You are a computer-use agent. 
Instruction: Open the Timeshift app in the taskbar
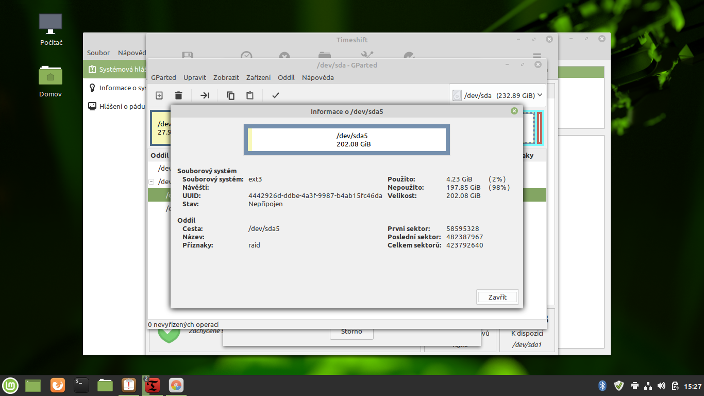coord(152,385)
